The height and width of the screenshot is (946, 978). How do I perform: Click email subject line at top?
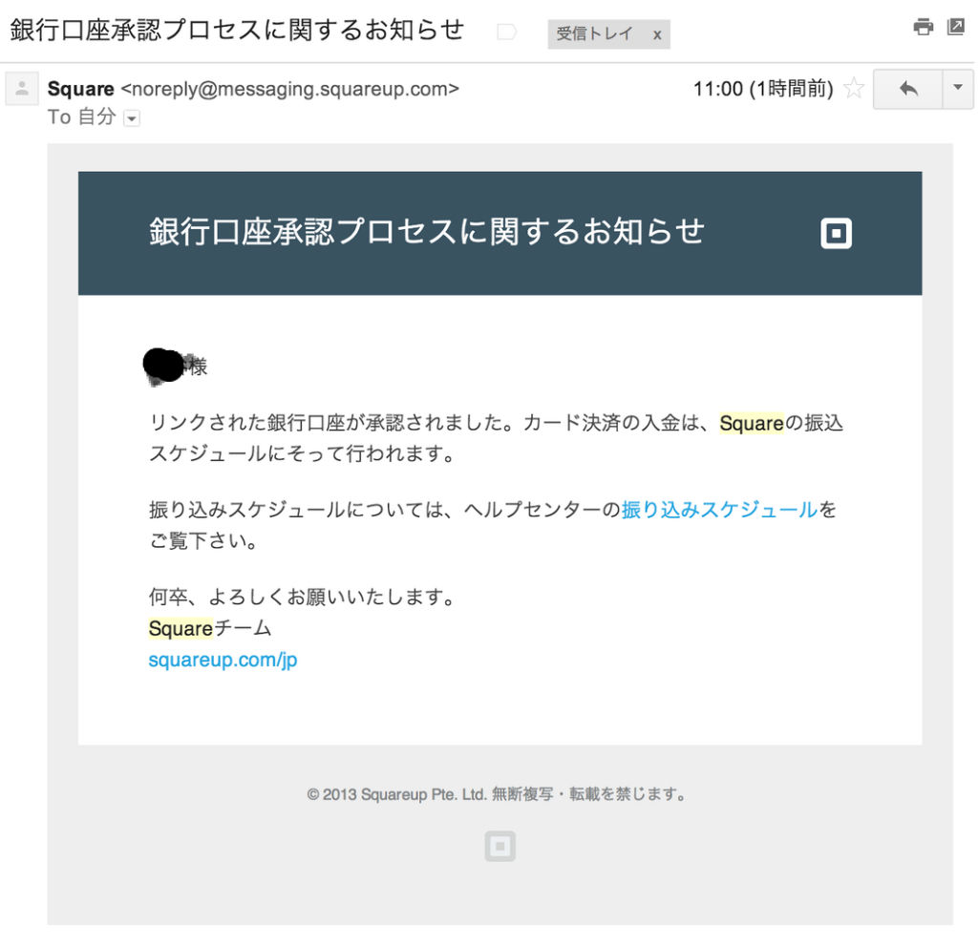pyautogui.click(x=237, y=30)
